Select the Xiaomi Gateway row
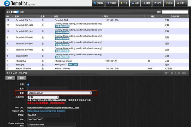 click(x=97, y=69)
